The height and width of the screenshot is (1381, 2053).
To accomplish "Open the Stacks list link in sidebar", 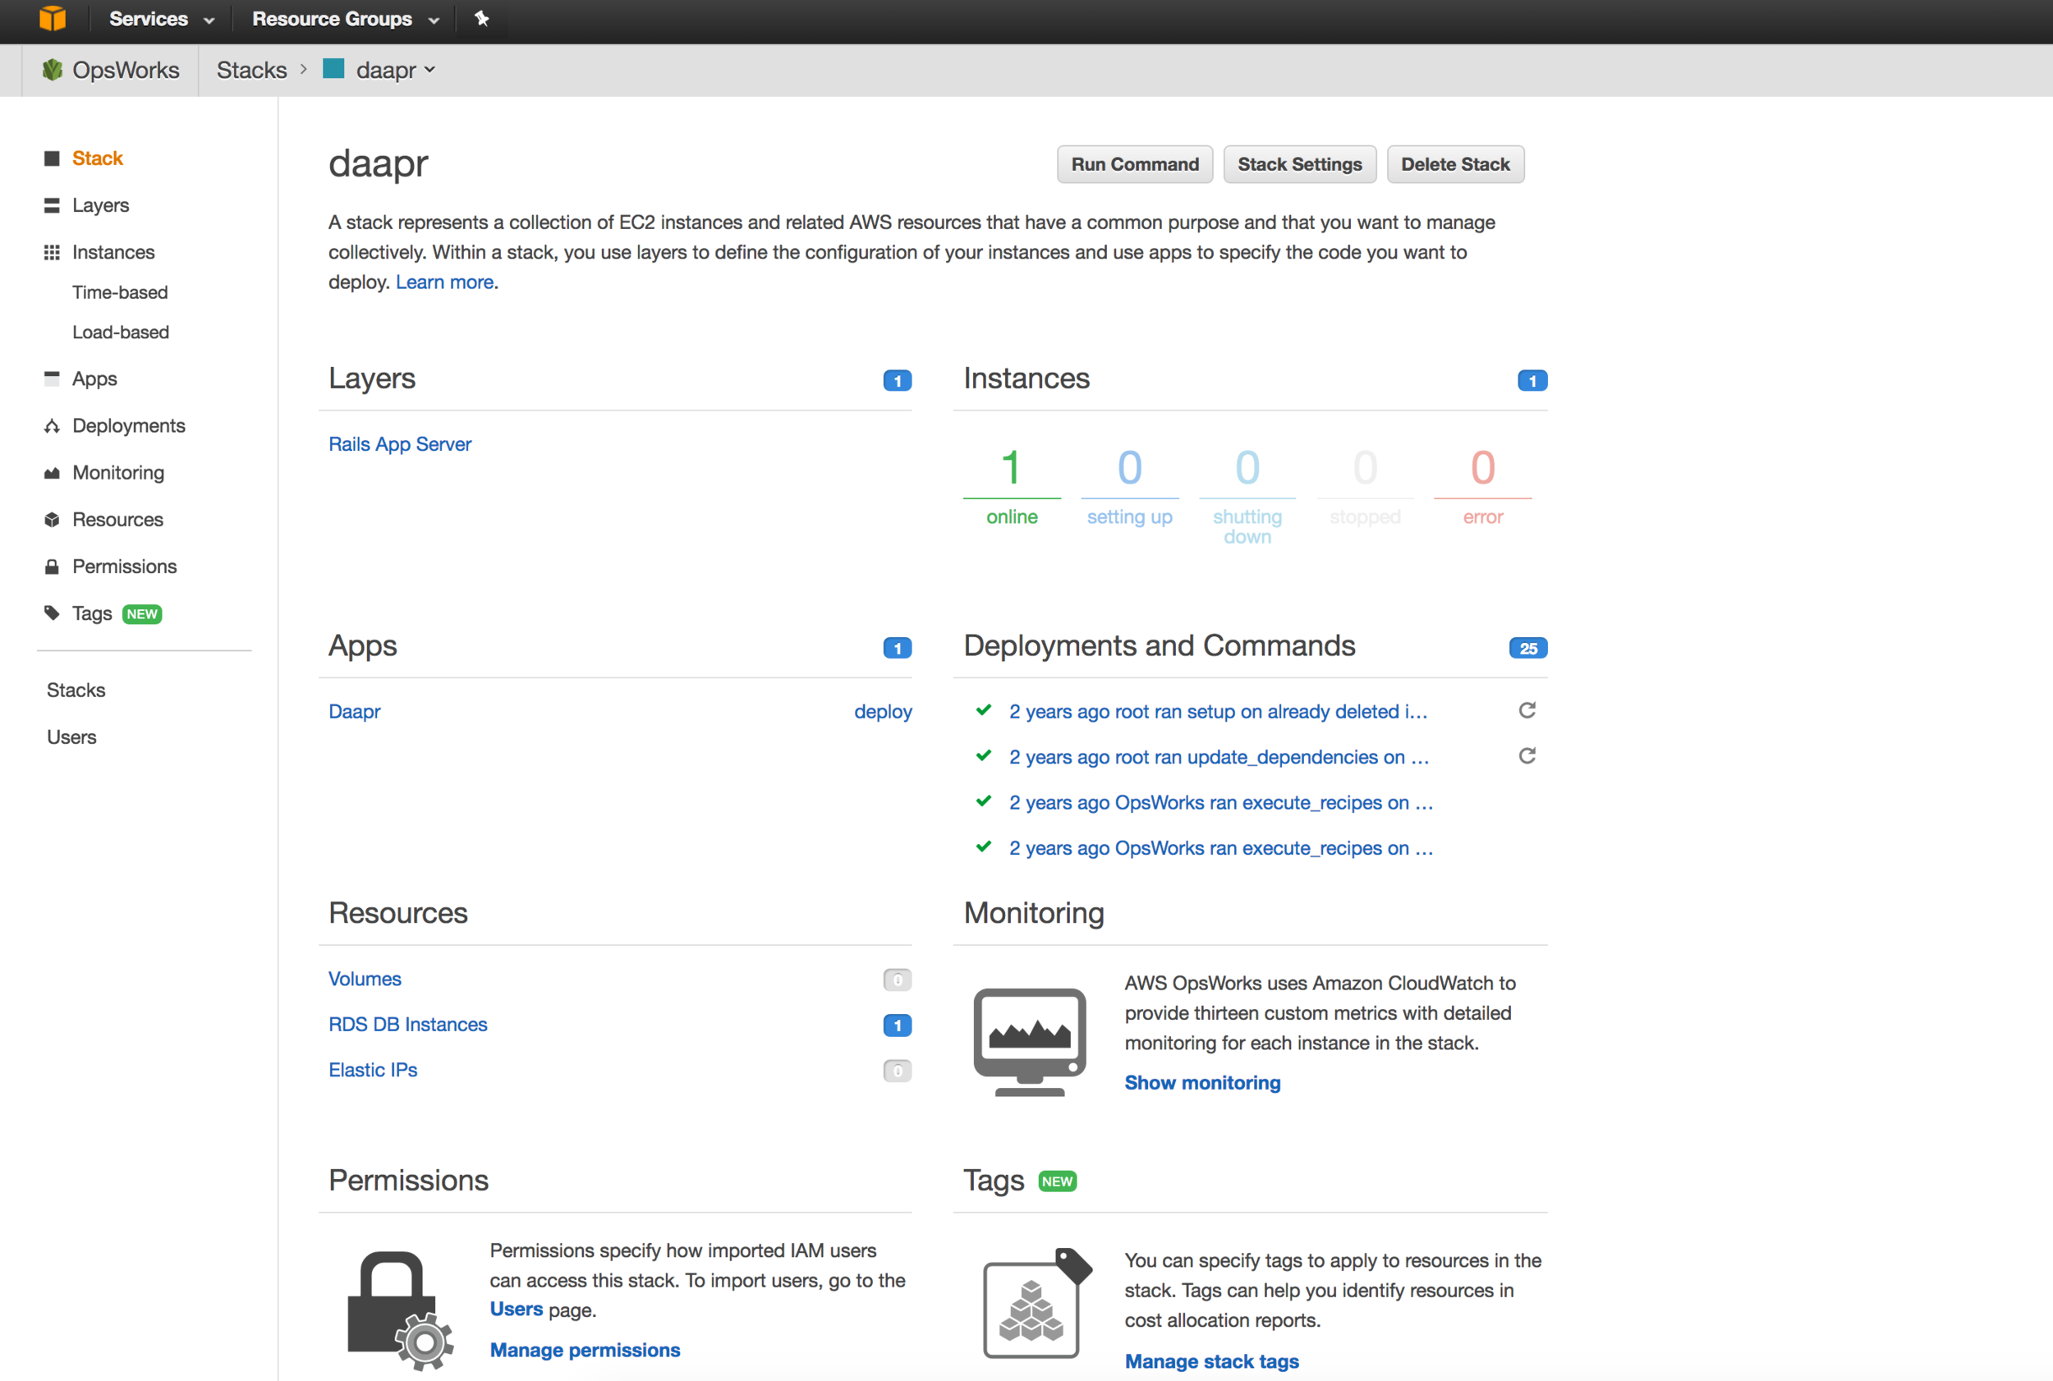I will 76,690.
